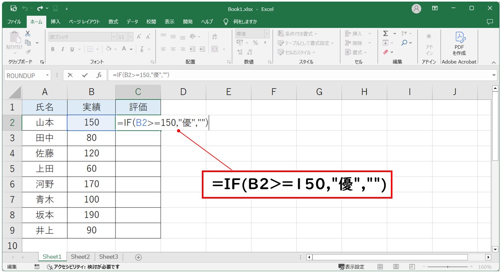Open the Name Box dropdown showing ROUNDUP
The width and height of the screenshot is (502, 274).
(48, 75)
